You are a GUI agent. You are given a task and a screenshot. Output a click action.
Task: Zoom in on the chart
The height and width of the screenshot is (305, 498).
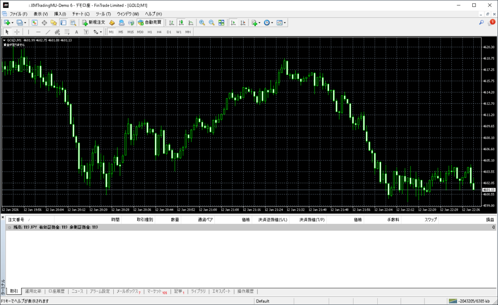pyautogui.click(x=202, y=22)
